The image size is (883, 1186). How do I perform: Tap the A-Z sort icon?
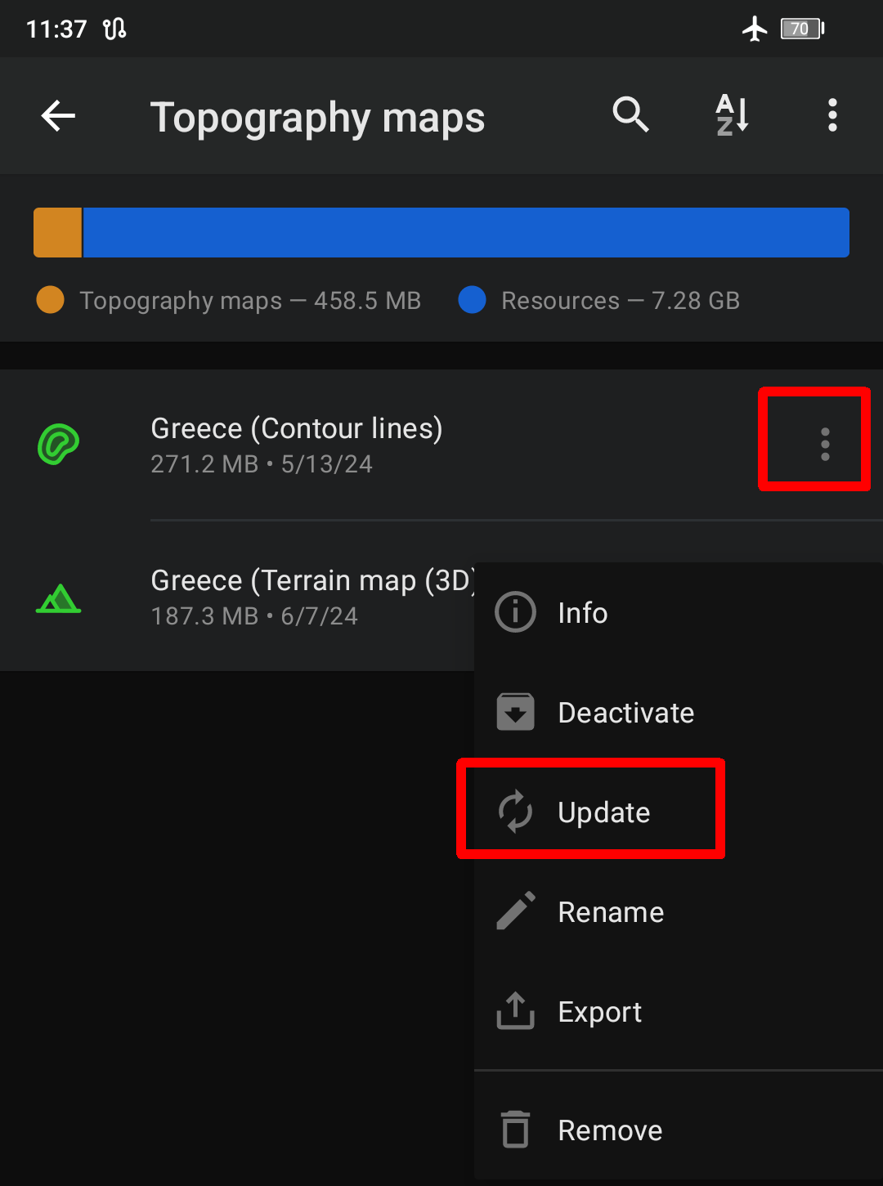[x=733, y=115]
